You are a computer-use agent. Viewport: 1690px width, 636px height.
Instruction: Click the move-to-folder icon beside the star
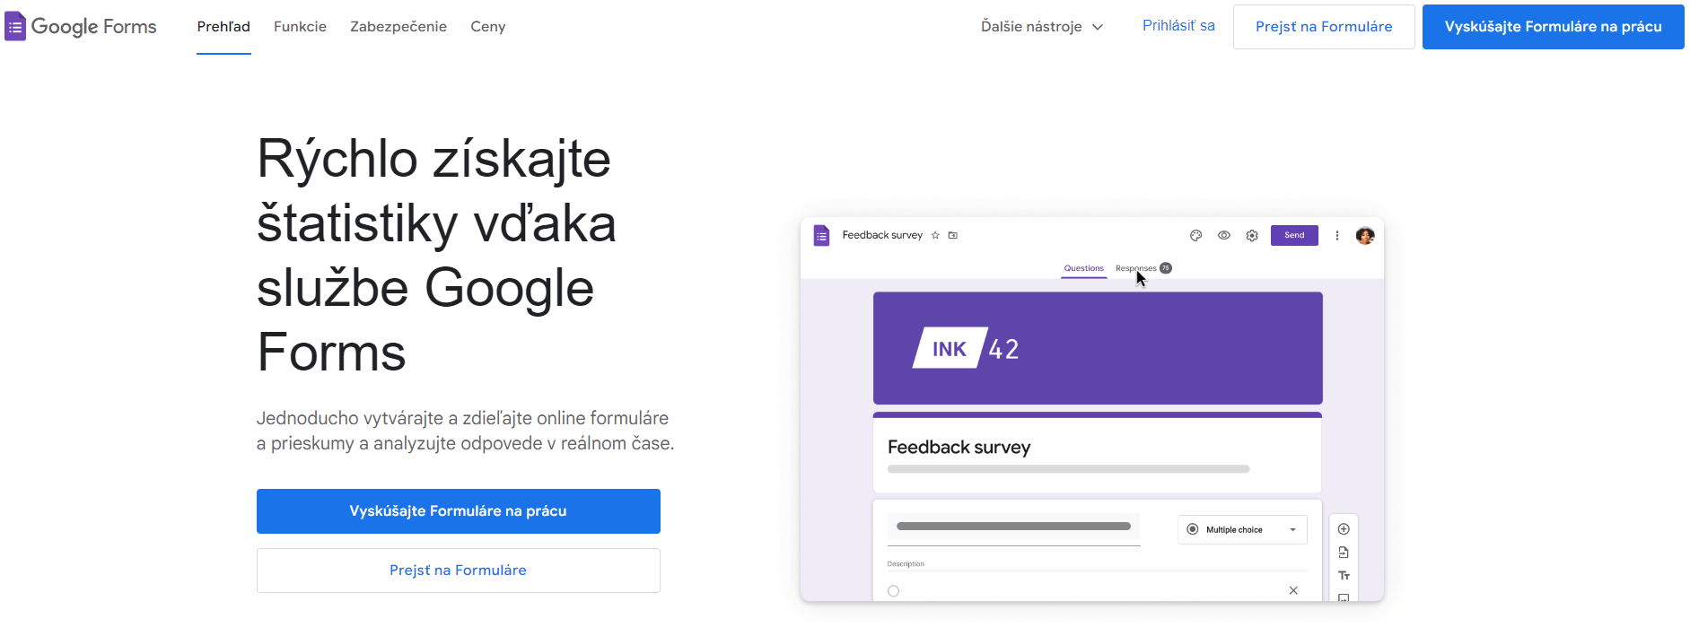pos(953,235)
